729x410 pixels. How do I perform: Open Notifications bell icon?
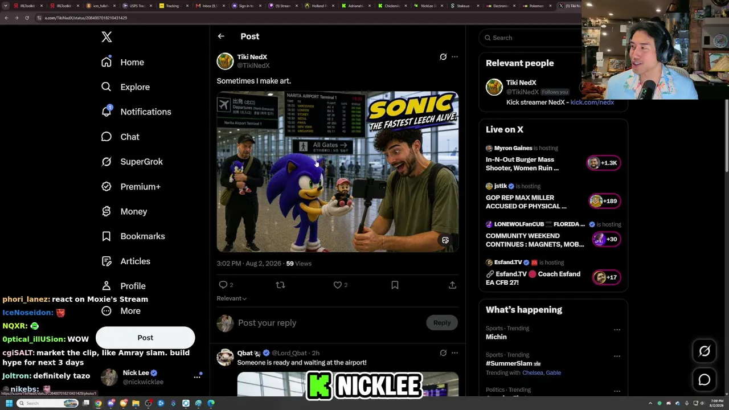[x=107, y=112]
